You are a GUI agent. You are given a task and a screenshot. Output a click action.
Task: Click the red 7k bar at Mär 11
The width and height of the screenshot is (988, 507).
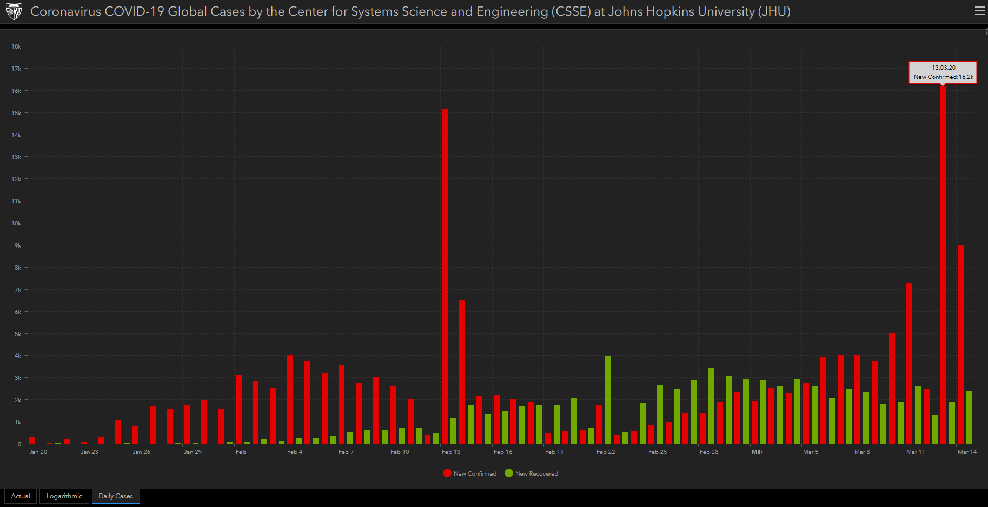click(909, 363)
